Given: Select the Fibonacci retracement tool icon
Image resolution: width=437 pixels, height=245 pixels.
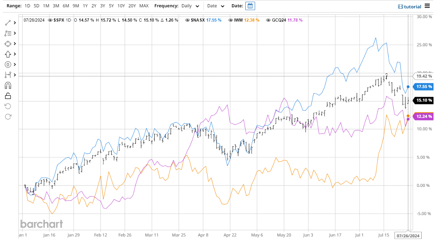Looking at the screenshot, I should pos(8,33).
